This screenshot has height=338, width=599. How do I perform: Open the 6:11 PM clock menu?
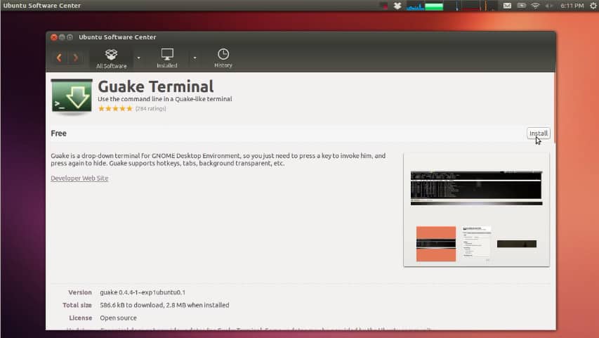point(572,6)
